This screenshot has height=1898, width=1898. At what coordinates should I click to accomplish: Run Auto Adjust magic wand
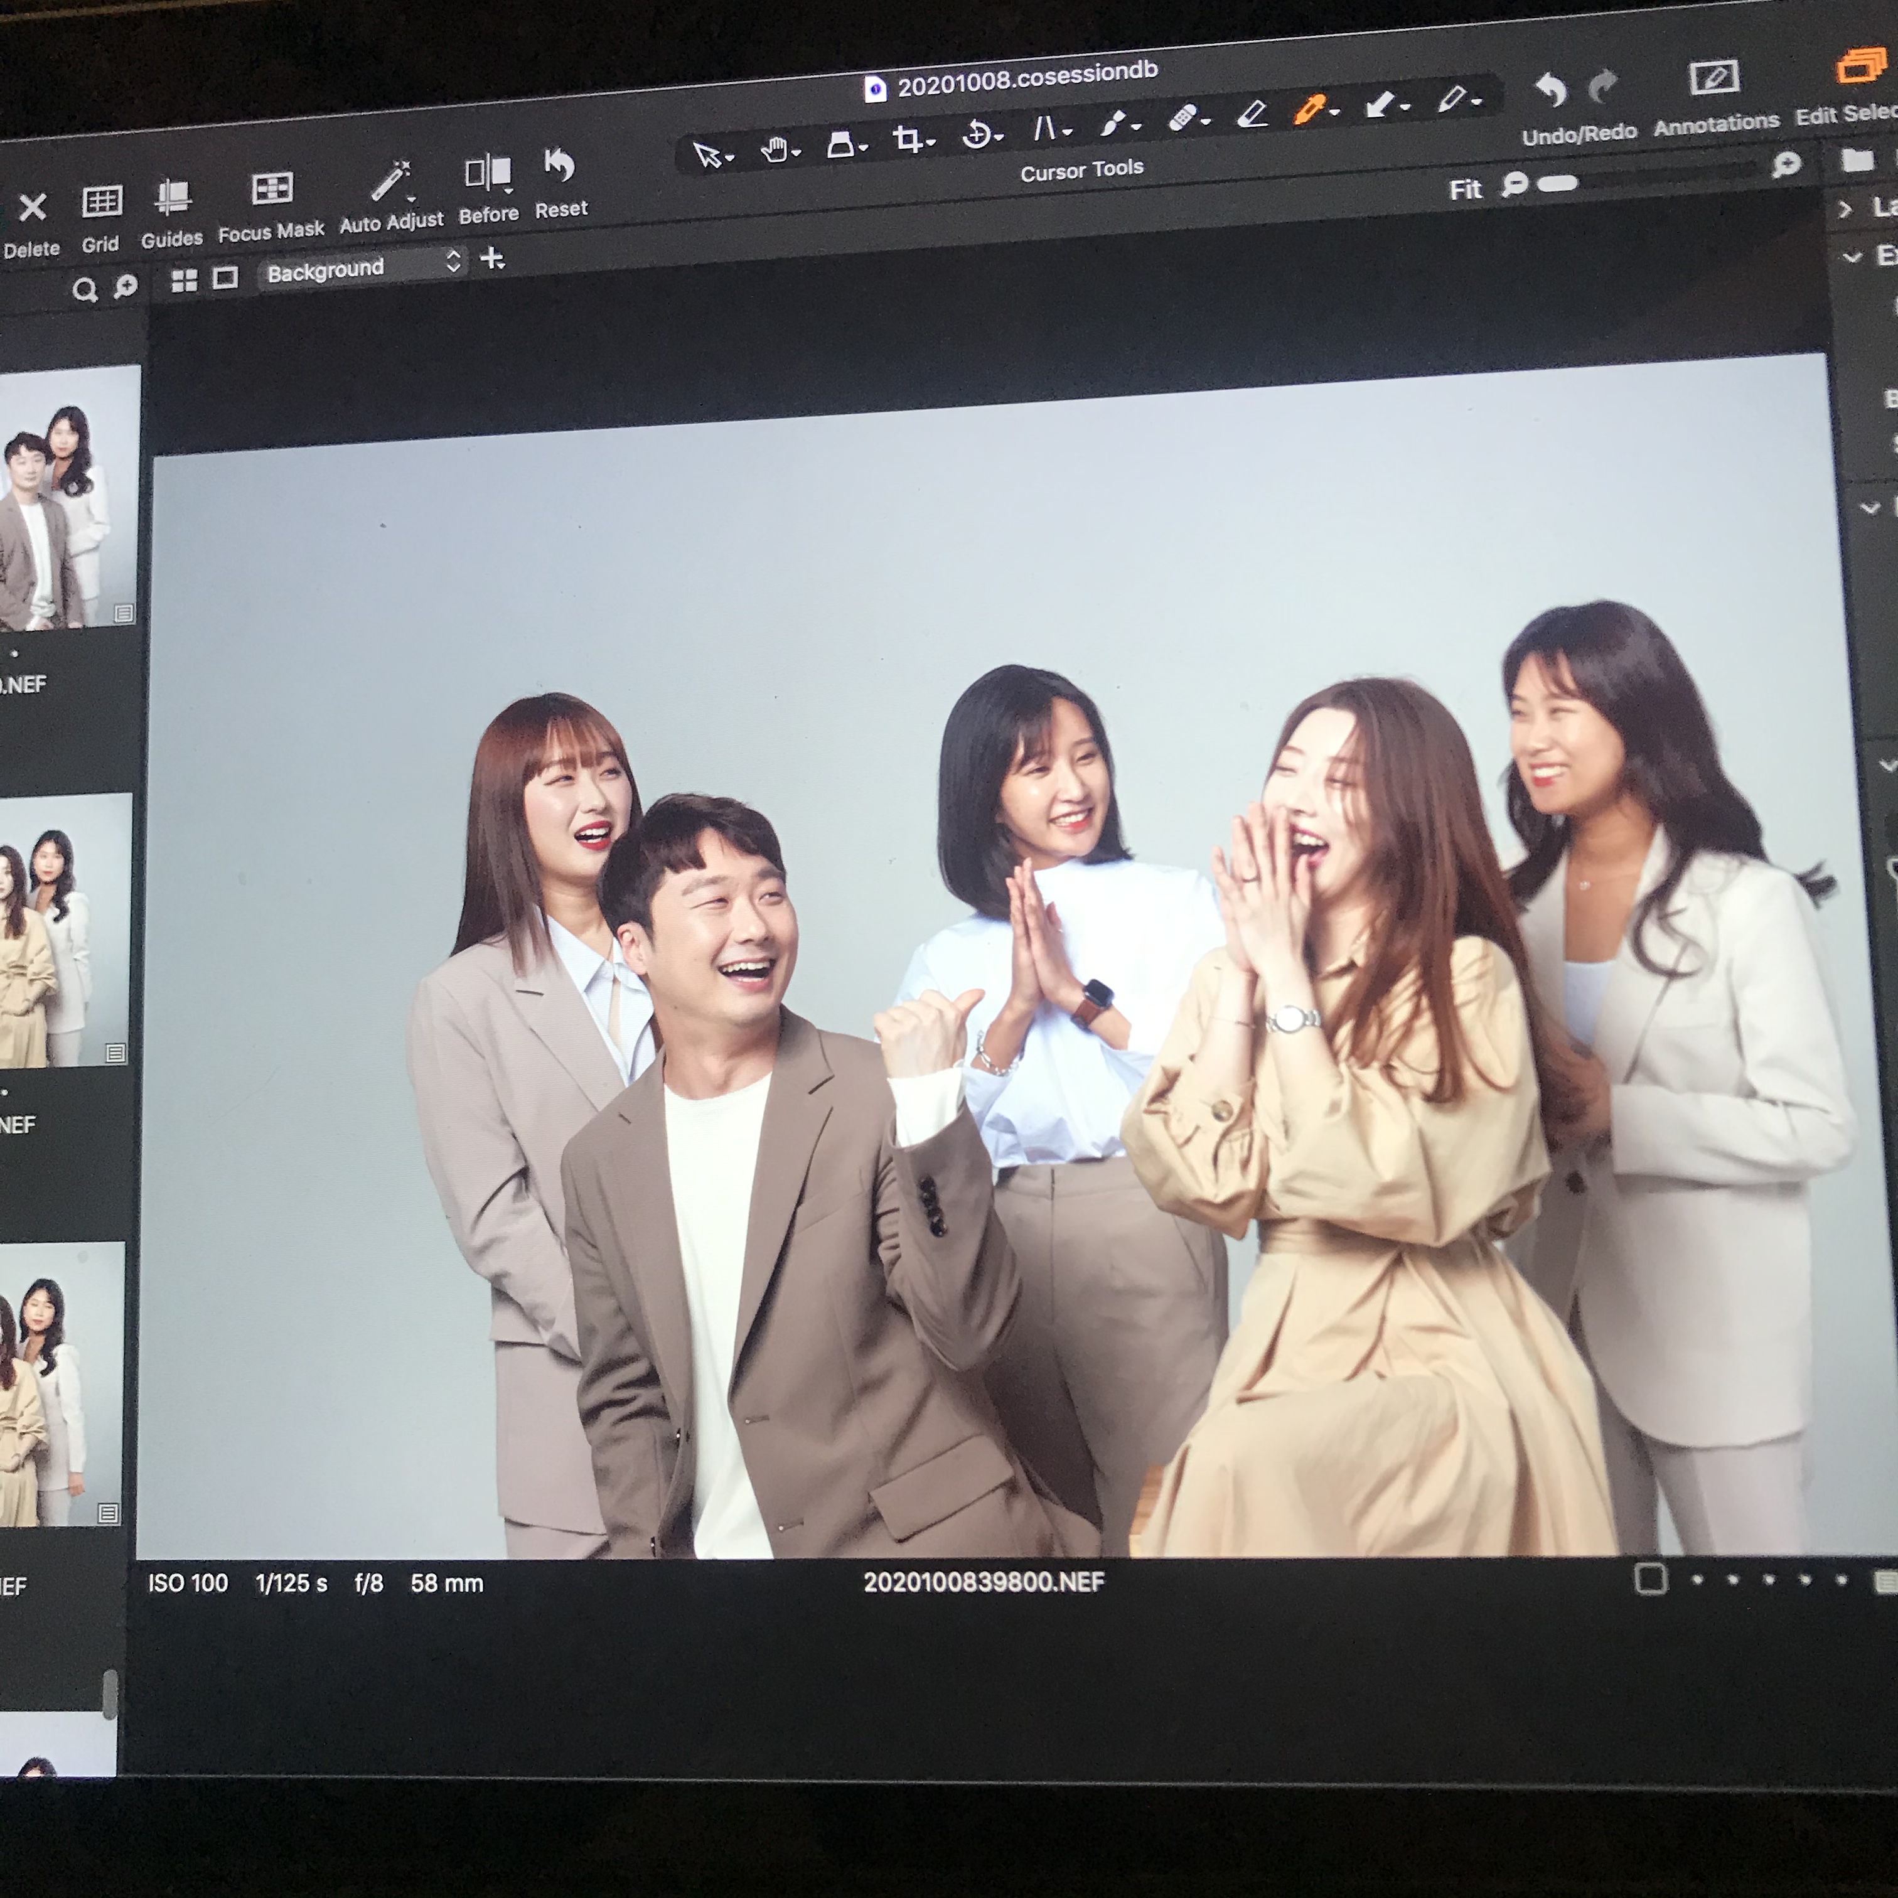[x=390, y=183]
